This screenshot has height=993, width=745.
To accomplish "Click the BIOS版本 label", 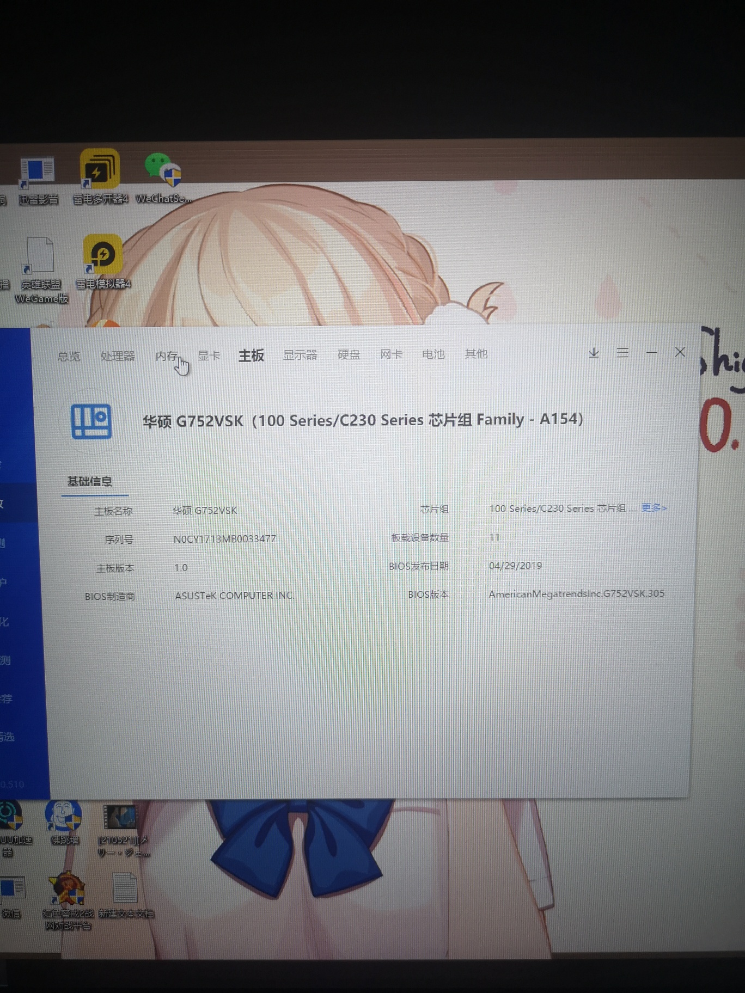I will pos(428,594).
